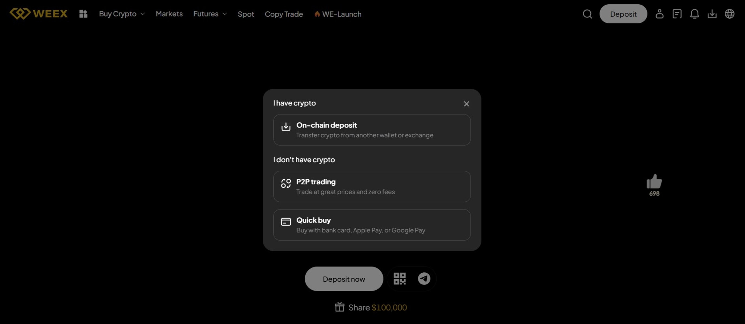Choose the On-chain deposit option
Image resolution: width=745 pixels, height=324 pixels.
click(372, 130)
